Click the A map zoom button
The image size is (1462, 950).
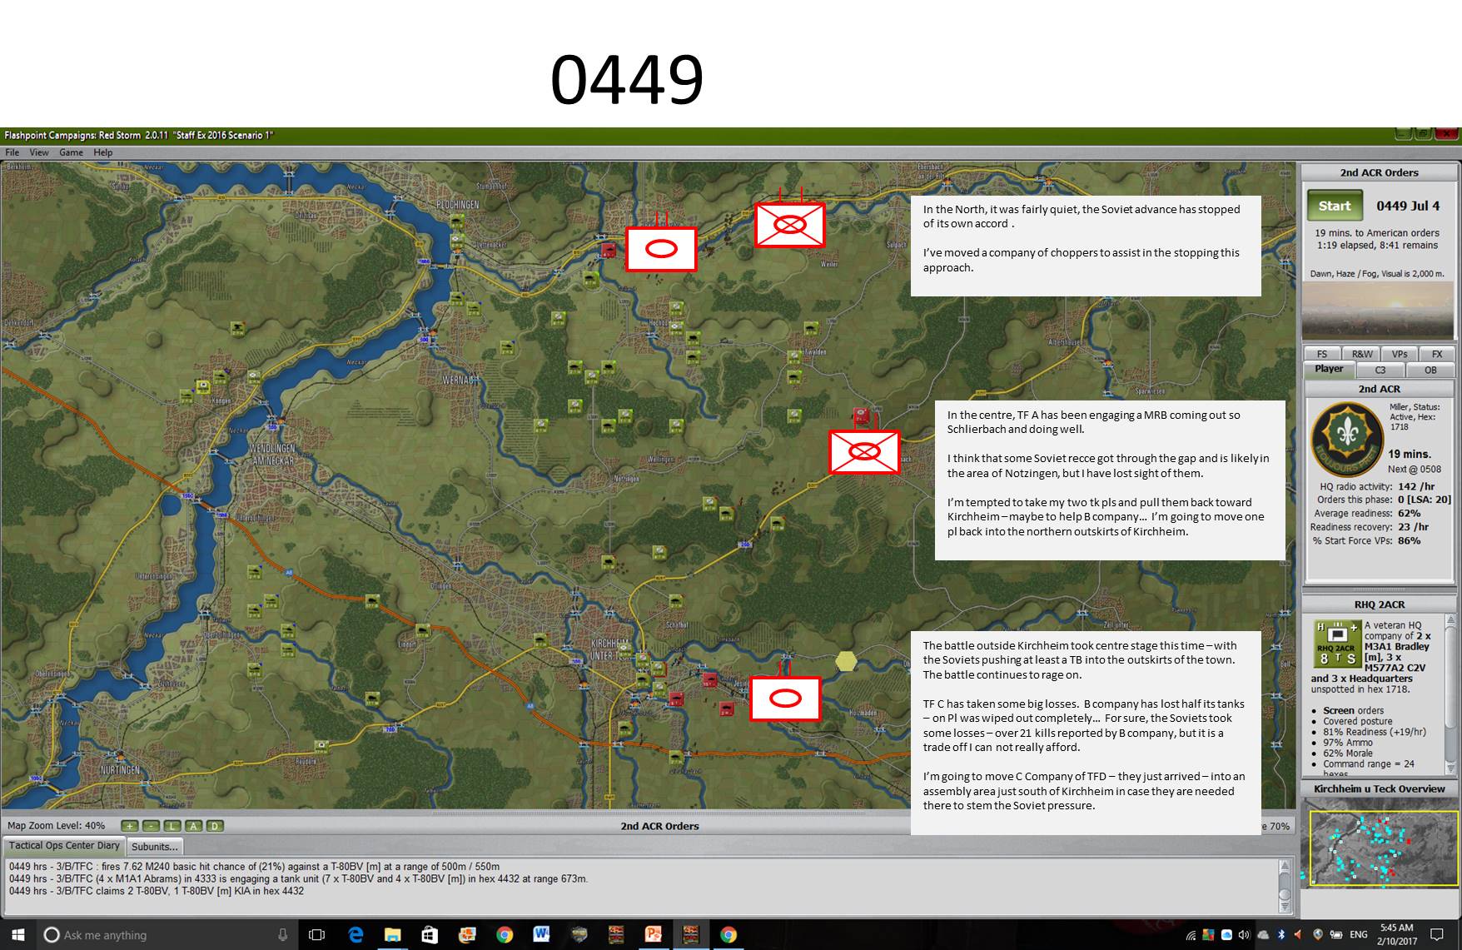[x=193, y=826]
